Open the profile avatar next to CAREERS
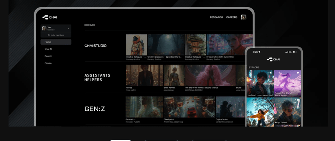This screenshot has width=335, height=141. 244,17
